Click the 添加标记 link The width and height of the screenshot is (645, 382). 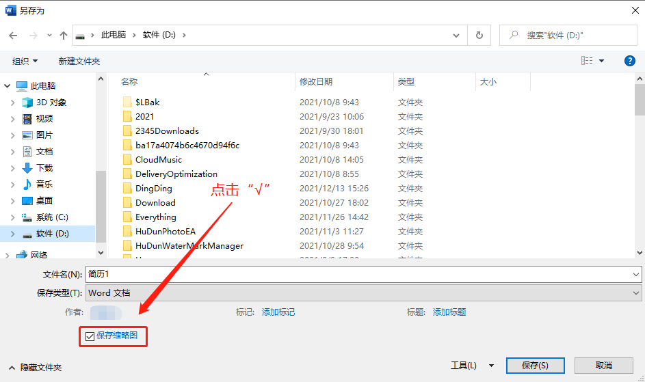(x=278, y=312)
